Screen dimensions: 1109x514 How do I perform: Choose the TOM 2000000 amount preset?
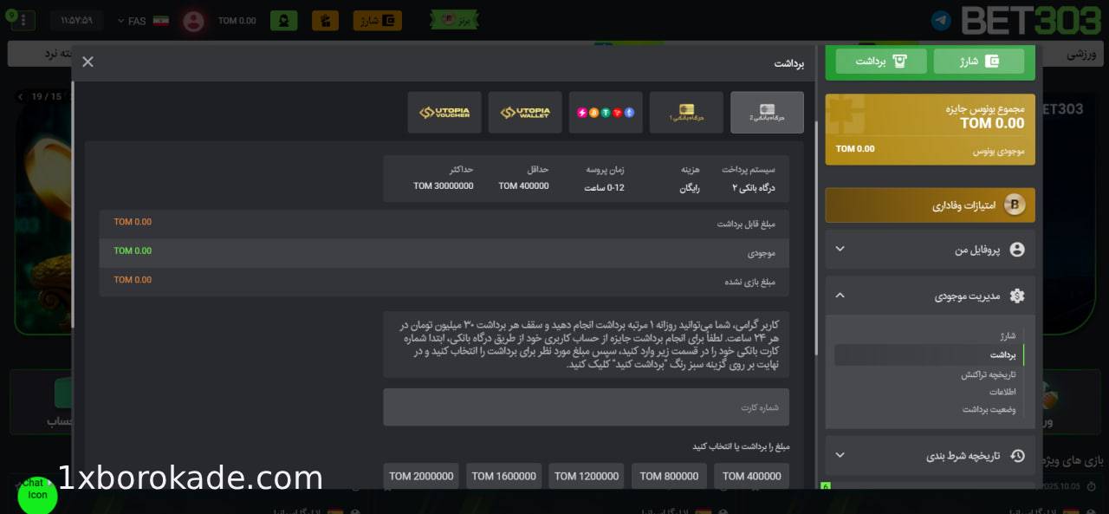pos(421,476)
